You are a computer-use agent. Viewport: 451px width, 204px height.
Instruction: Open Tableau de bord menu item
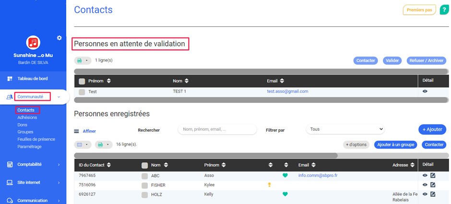[x=33, y=79]
